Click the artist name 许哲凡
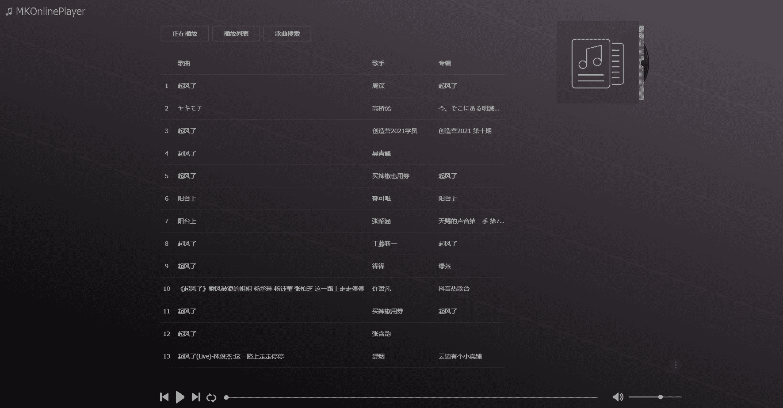The image size is (783, 408). [381, 289]
